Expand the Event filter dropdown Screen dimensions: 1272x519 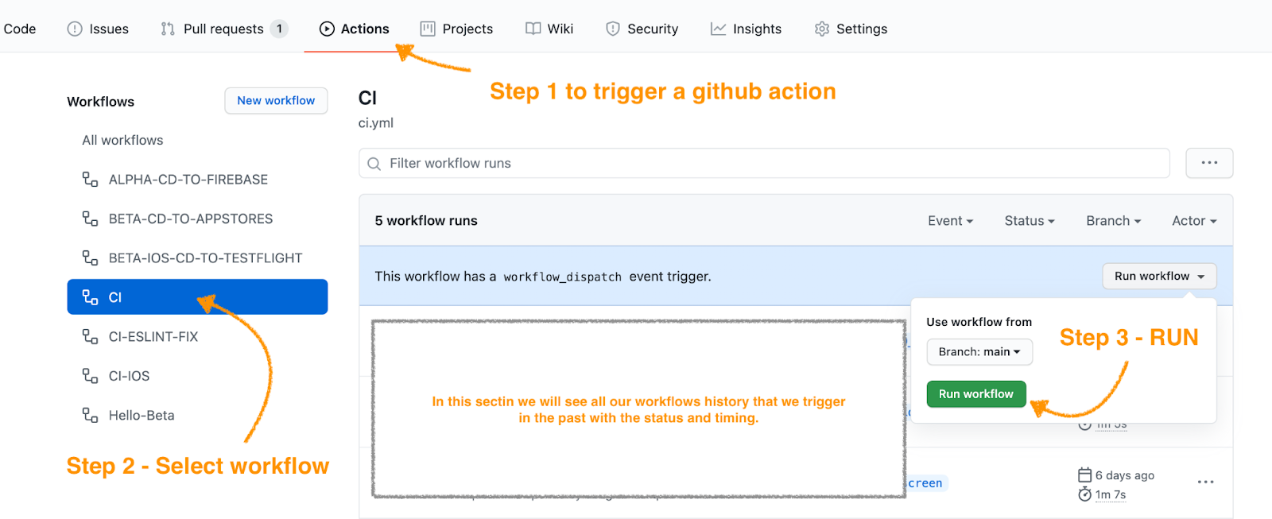[950, 221]
